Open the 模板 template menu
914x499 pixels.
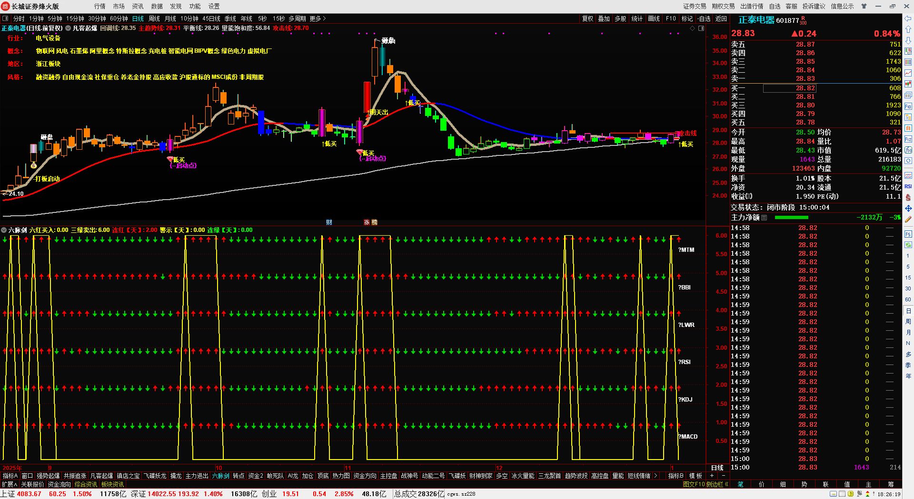(695, 476)
